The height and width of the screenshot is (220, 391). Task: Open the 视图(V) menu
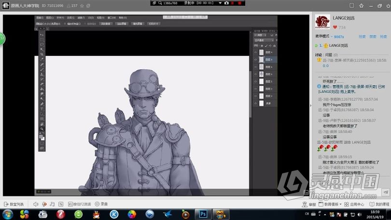click(x=100, y=18)
